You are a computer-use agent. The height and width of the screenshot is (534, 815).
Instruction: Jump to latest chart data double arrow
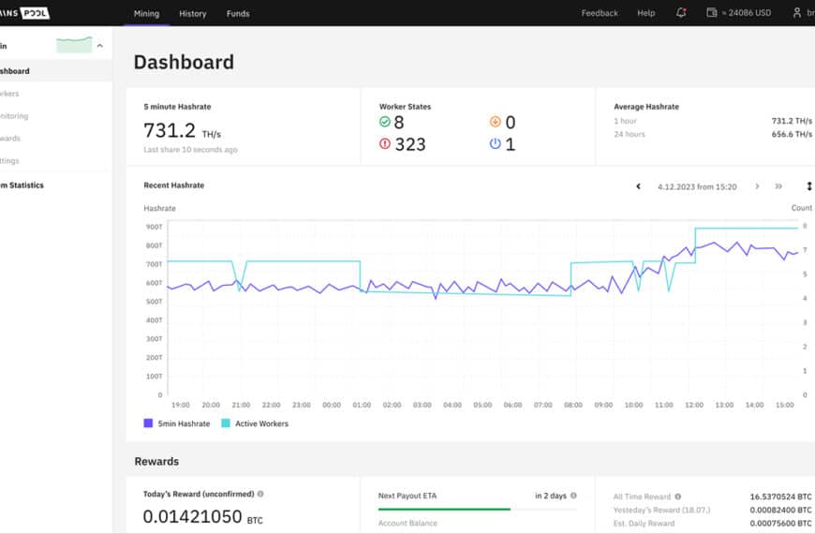coord(778,186)
